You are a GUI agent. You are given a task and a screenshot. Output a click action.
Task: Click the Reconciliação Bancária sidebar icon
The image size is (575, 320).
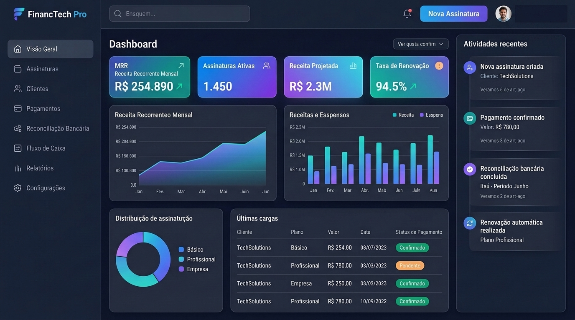point(18,128)
